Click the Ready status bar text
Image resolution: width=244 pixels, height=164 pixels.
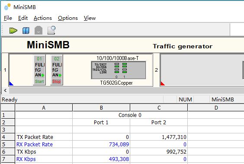(10, 100)
